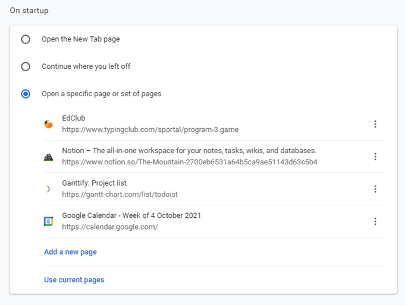Click the Google Calendar week title text
The width and height of the screenshot is (405, 305).
tap(131, 215)
